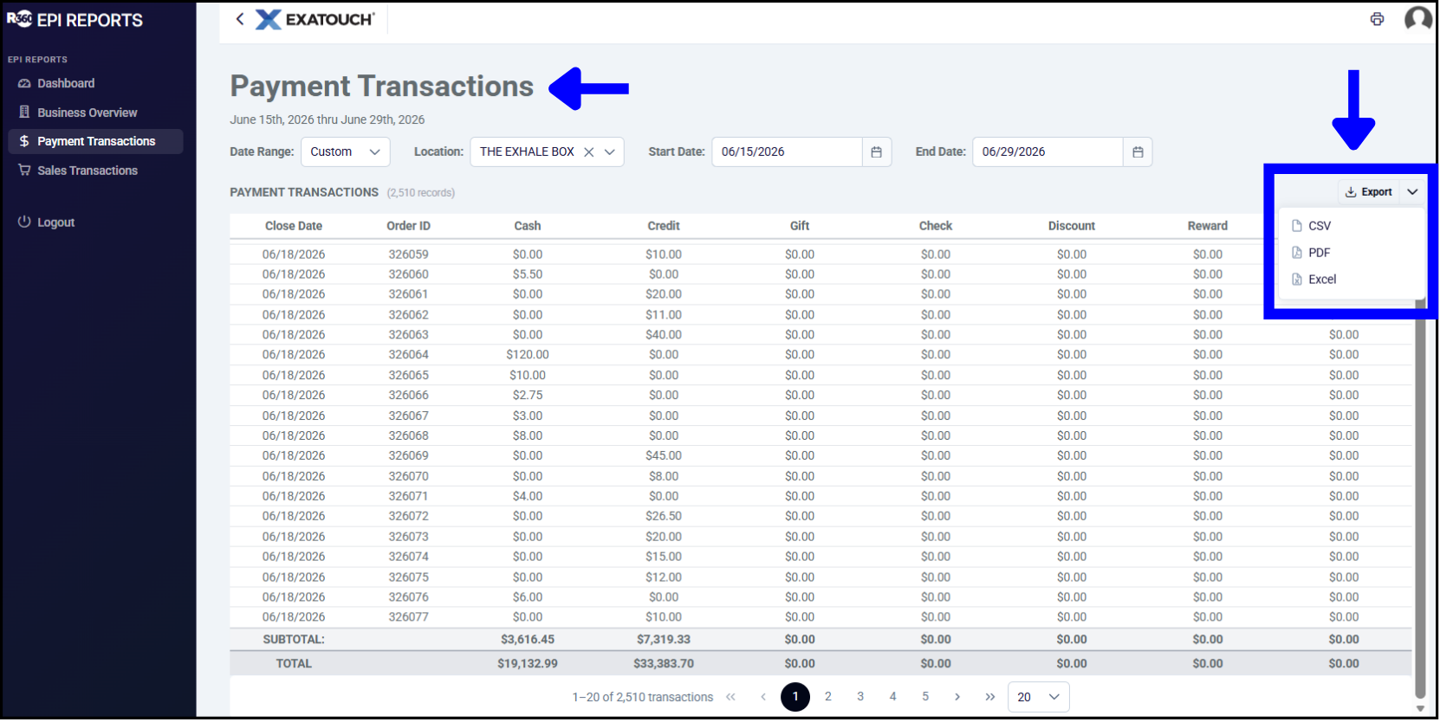1440x722 pixels.
Task: Clear THE EXHALE BOX location selection
Action: click(589, 151)
